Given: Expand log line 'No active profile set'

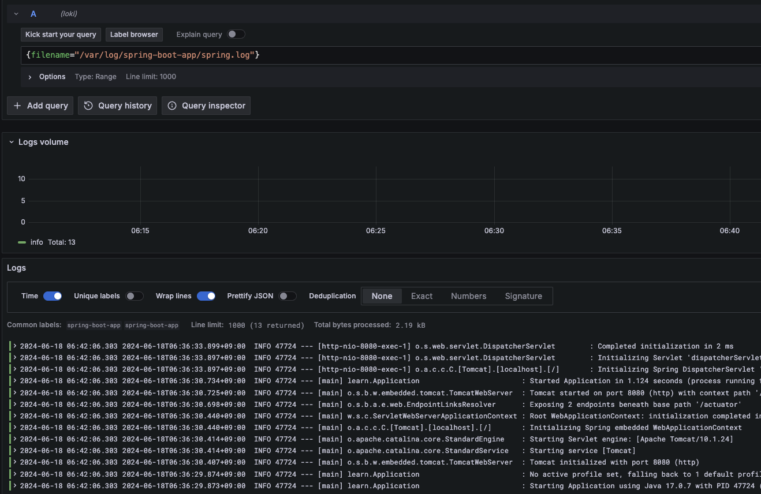Looking at the screenshot, I should click(x=15, y=474).
